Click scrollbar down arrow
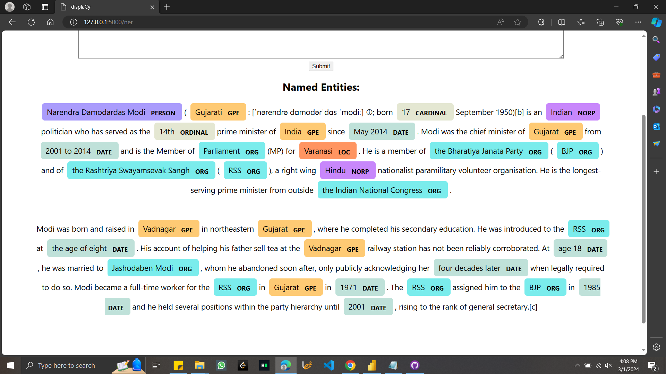Image resolution: width=666 pixels, height=374 pixels. click(x=643, y=350)
